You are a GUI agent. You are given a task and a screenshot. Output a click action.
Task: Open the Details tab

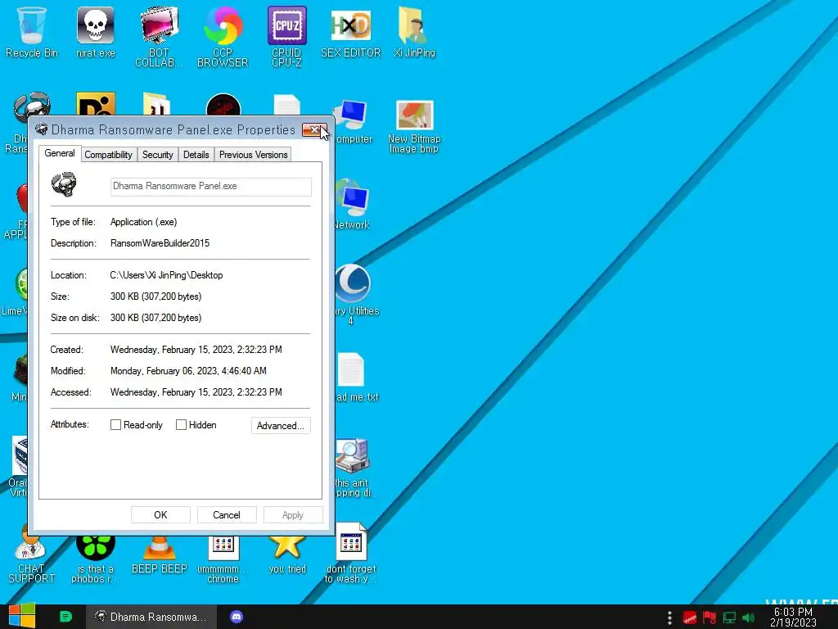pos(196,155)
